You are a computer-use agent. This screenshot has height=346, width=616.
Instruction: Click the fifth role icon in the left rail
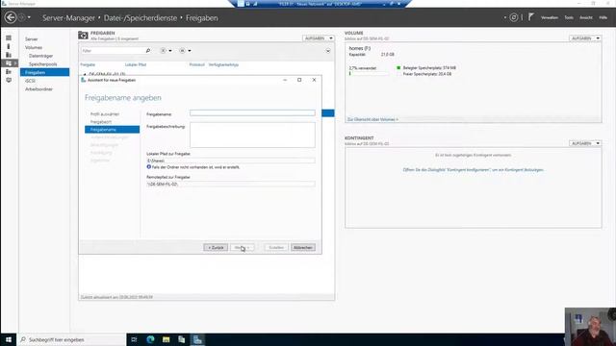9,71
